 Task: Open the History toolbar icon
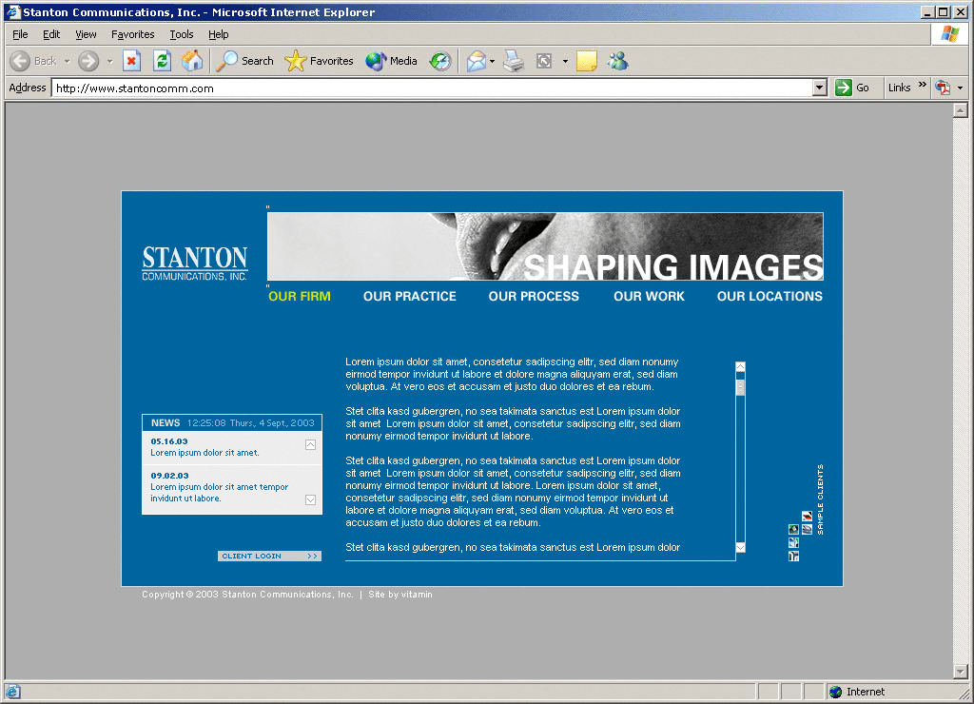click(439, 61)
